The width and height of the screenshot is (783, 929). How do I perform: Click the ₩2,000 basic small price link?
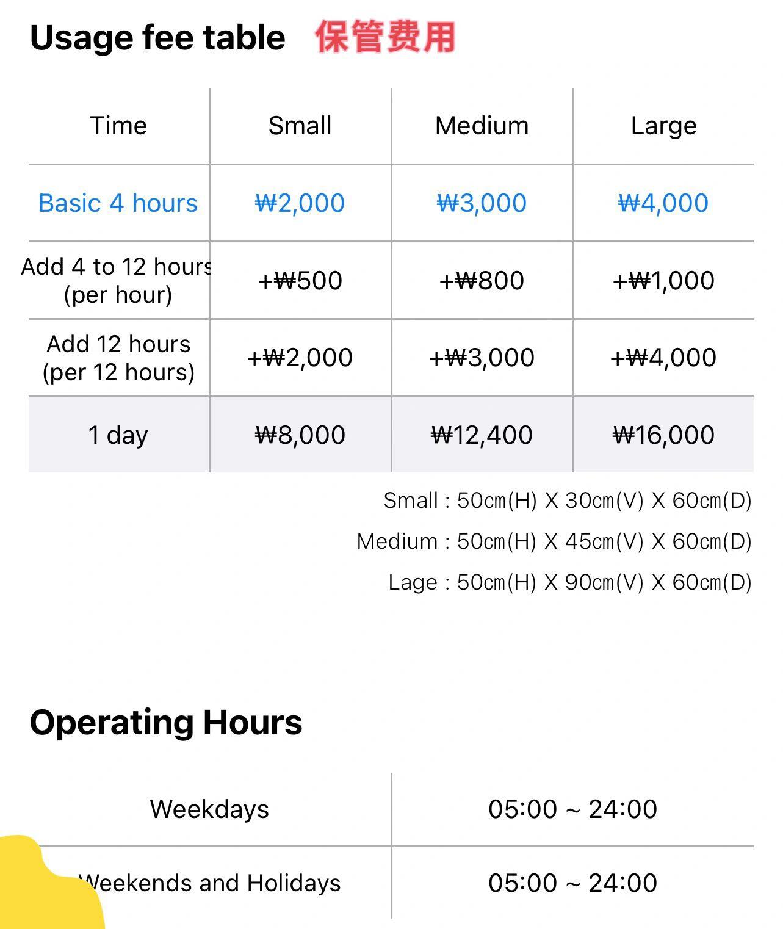point(300,203)
